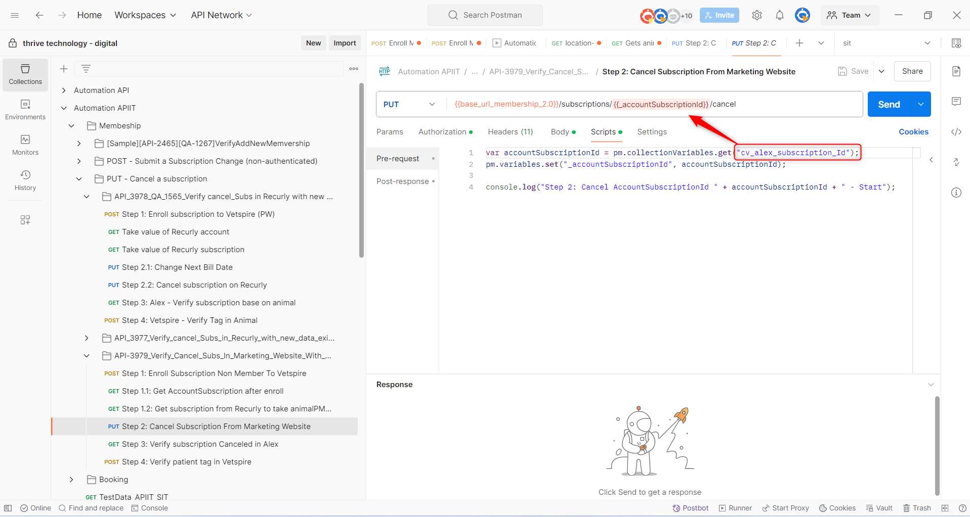
Task: Switch to the Params tab
Action: (390, 132)
